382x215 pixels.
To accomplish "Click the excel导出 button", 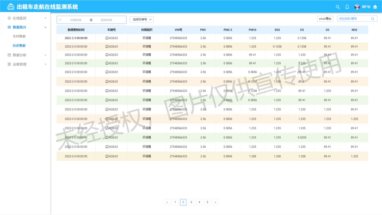I will coord(325,19).
